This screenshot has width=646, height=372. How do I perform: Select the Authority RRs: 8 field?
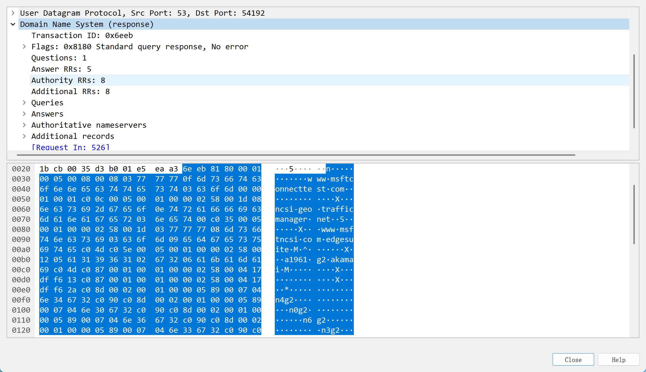pyautogui.click(x=329, y=80)
